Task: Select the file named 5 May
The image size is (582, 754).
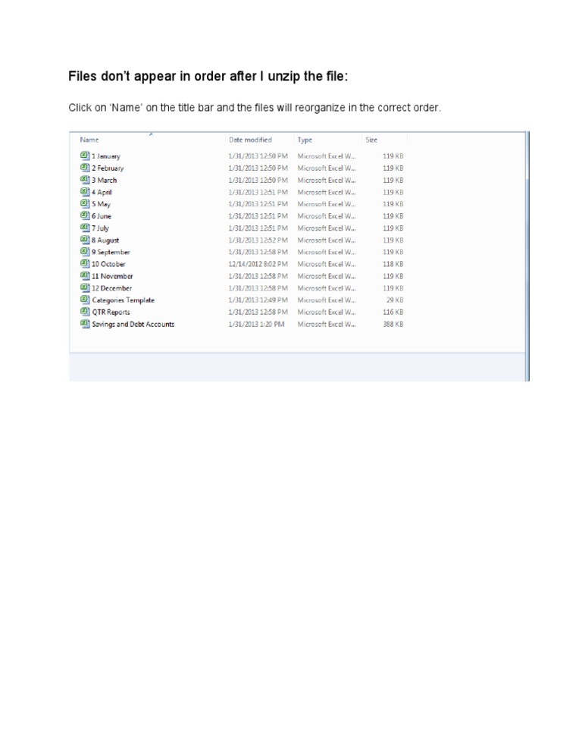Action: (101, 204)
